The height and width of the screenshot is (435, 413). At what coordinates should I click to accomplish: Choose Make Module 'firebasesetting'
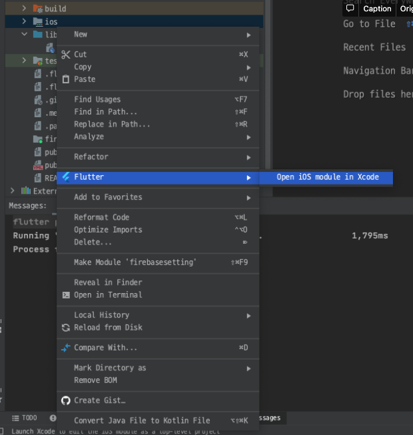point(158,262)
